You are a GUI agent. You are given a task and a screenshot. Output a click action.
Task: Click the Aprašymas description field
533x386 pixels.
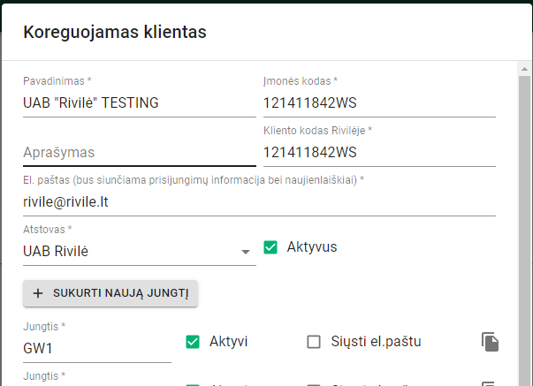coord(139,152)
